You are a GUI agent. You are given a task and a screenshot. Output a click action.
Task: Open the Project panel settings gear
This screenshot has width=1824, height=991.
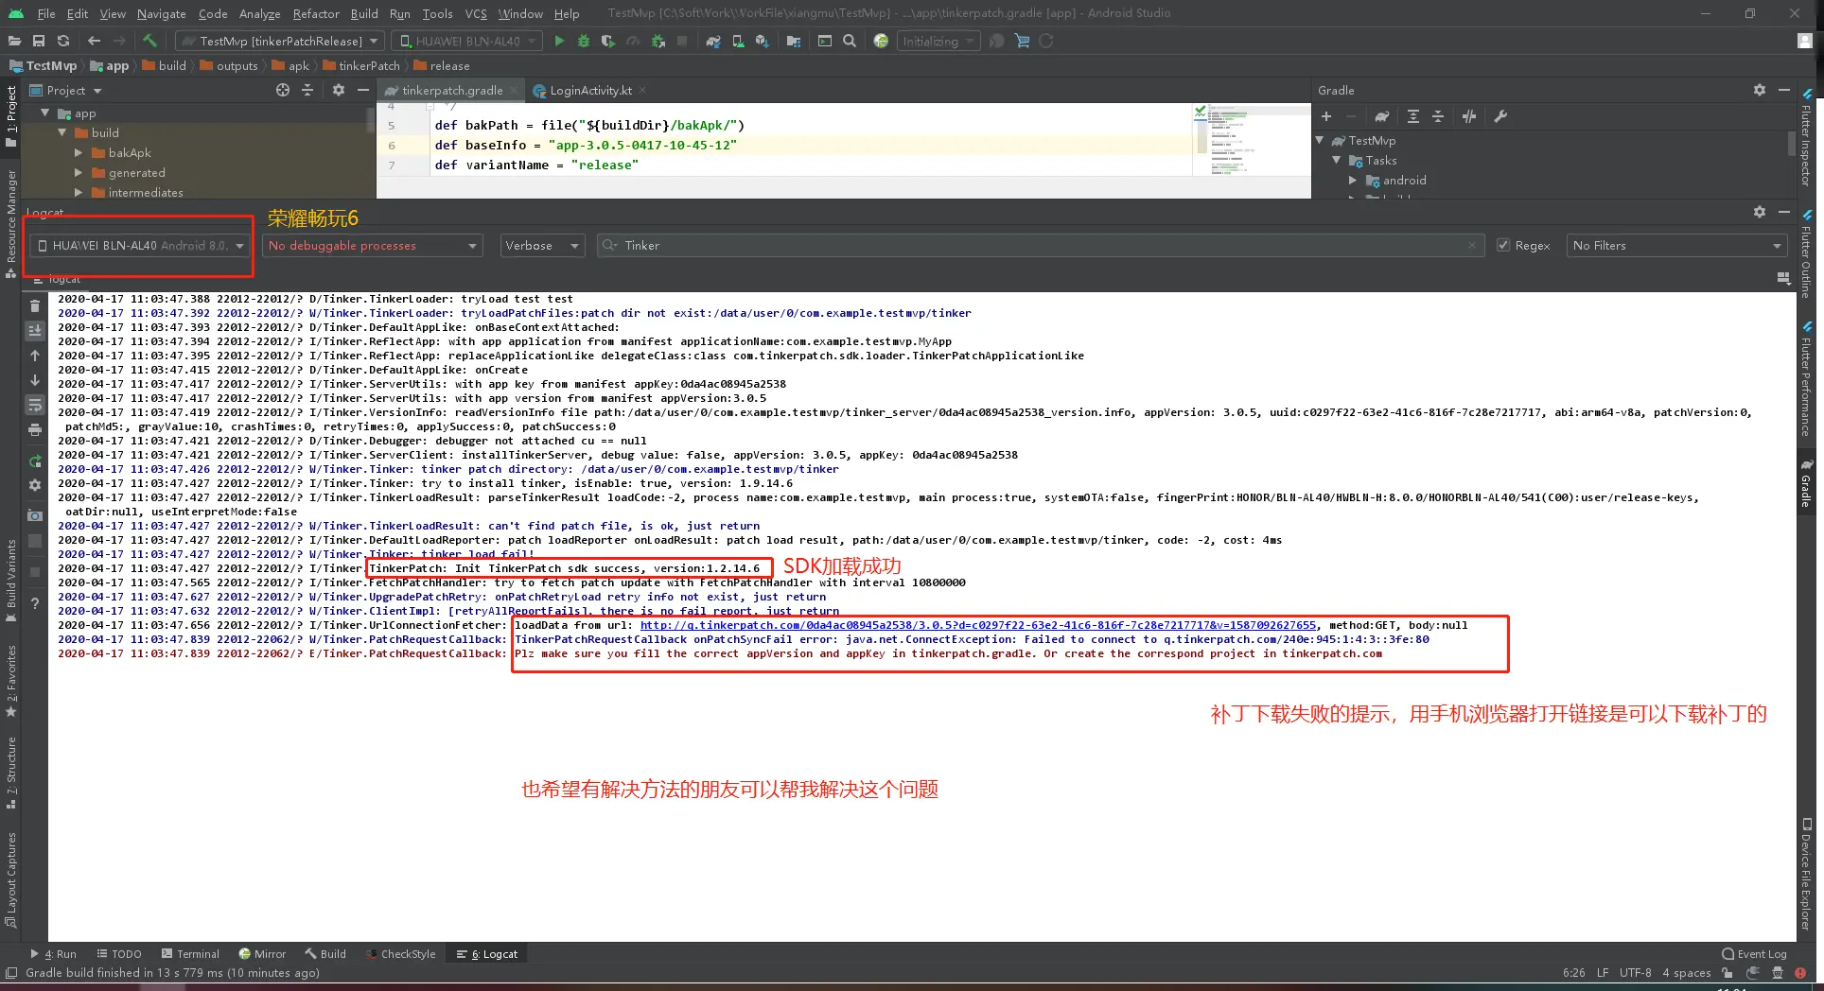[339, 90]
